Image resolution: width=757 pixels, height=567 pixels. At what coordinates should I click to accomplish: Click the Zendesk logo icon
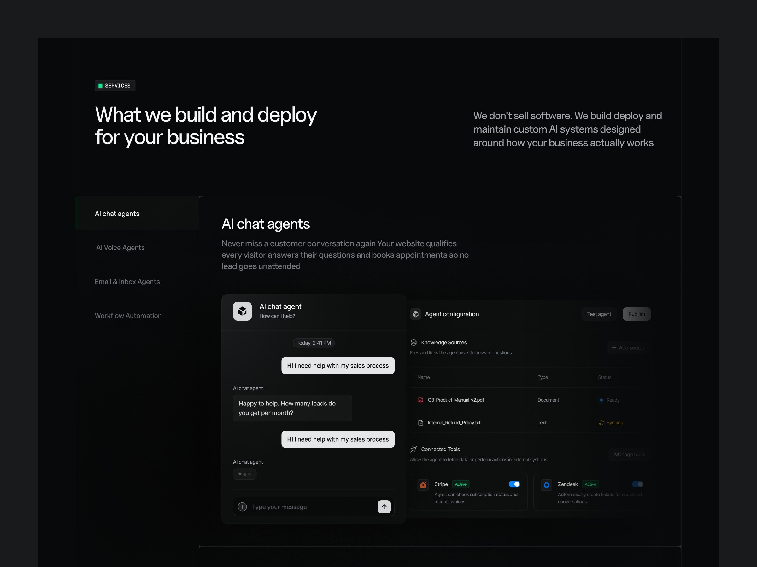click(546, 485)
